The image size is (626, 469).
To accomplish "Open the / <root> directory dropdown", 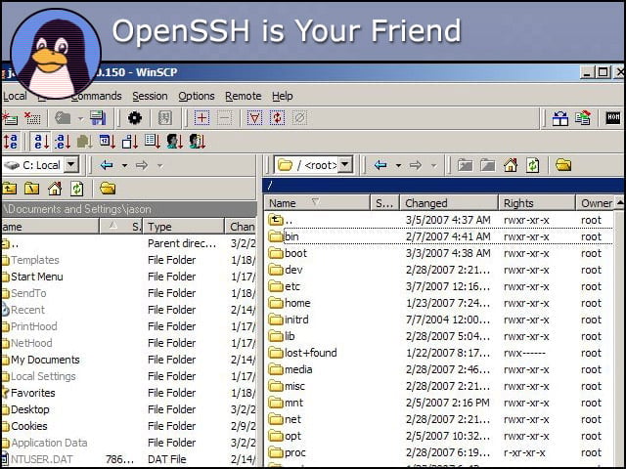I will (345, 164).
